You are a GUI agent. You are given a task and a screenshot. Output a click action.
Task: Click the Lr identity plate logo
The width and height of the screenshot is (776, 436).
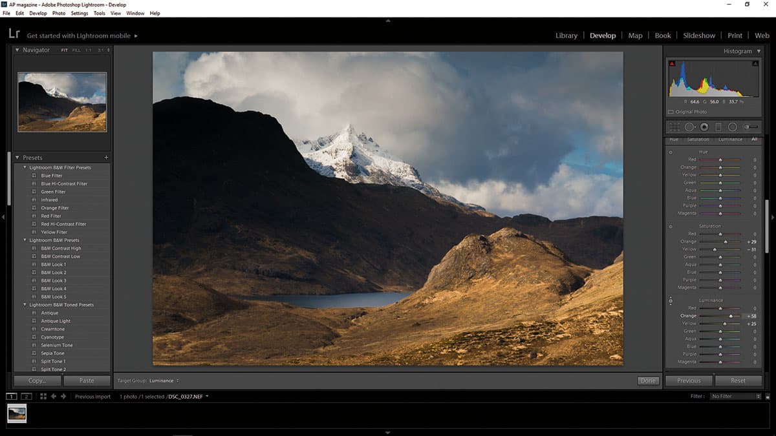point(14,34)
